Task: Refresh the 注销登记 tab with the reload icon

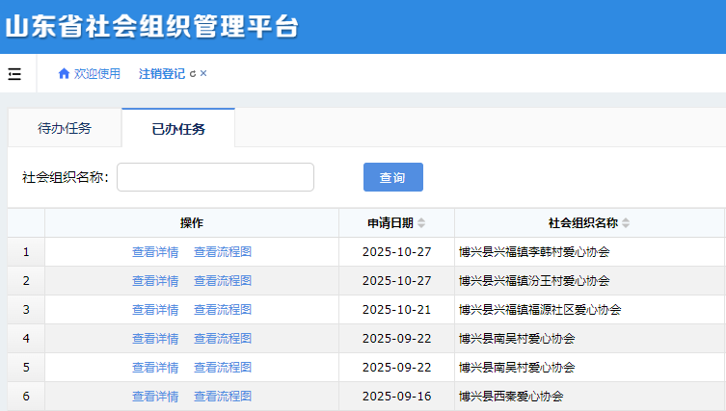Action: point(192,74)
